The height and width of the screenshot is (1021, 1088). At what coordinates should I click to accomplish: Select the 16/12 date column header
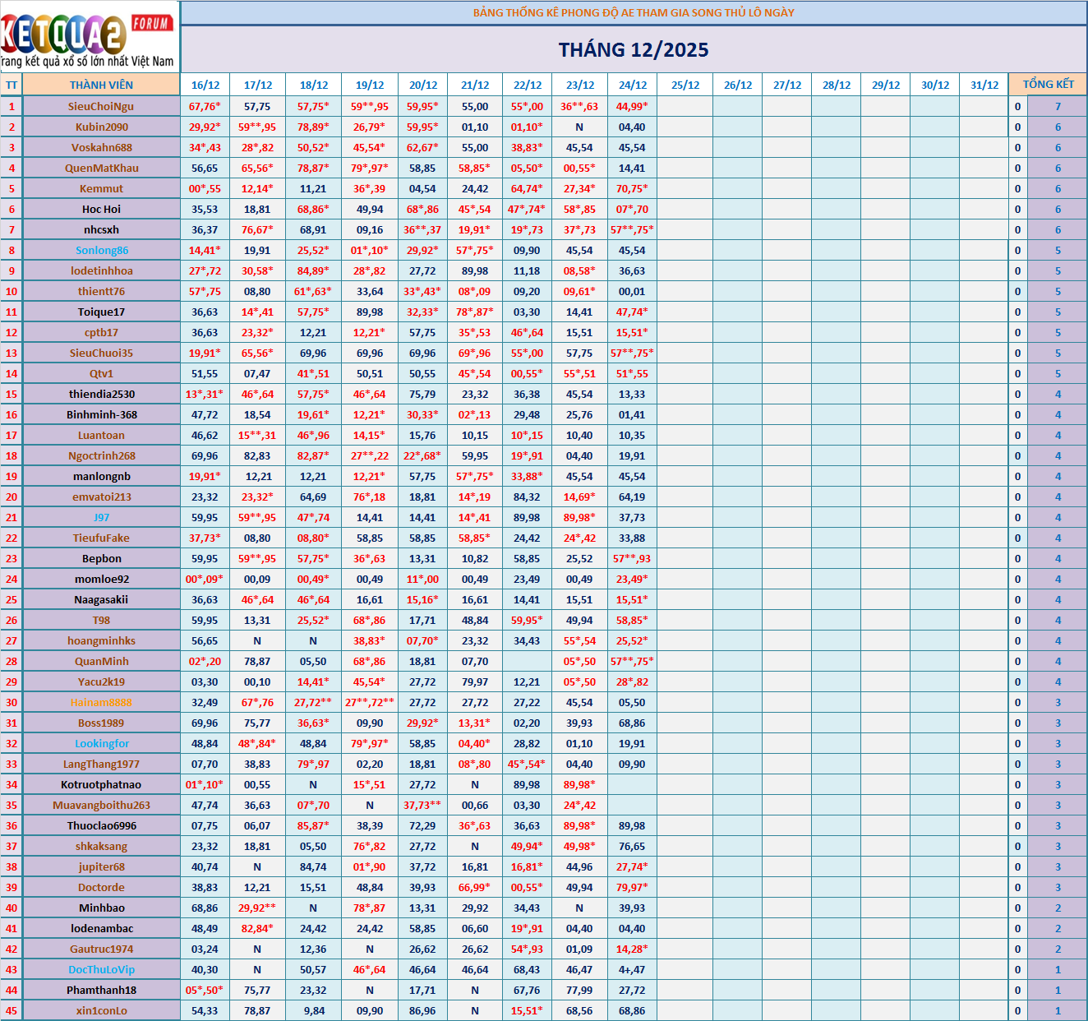(205, 85)
